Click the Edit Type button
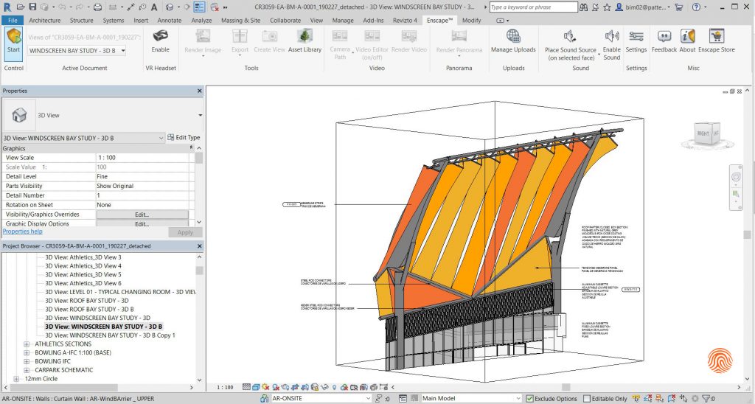Viewport: 755px width, 404px height. click(x=184, y=138)
